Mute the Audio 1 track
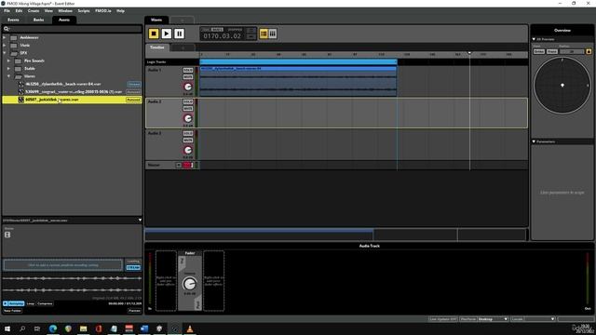The width and height of the screenshot is (596, 335). 188,77
